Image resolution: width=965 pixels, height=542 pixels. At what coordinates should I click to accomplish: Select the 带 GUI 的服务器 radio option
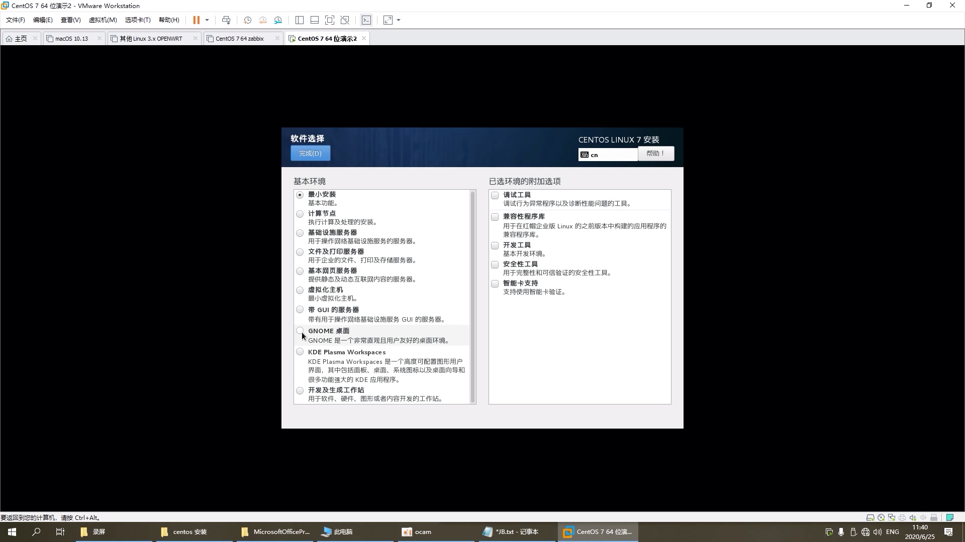300,310
